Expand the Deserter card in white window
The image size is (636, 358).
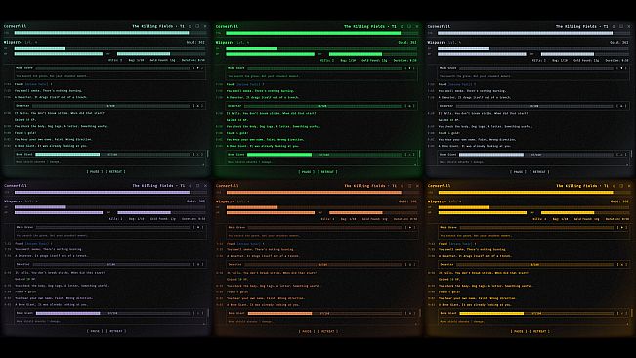click(621, 106)
